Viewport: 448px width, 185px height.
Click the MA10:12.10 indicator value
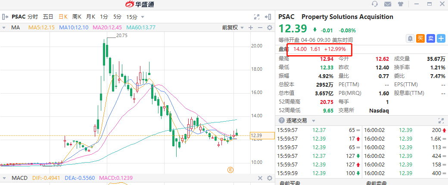74,28
